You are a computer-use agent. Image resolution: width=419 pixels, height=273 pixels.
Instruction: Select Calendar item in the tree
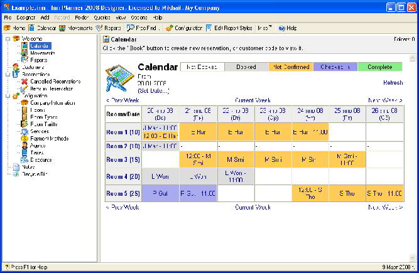click(x=40, y=46)
